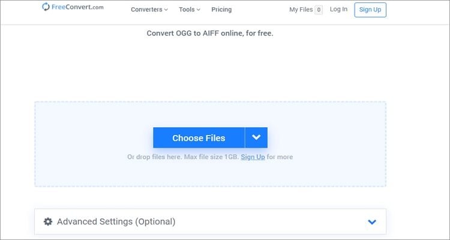The width and height of the screenshot is (450, 240).
Task: Click the FreeConvert circular logo icon
Action: (x=46, y=7)
